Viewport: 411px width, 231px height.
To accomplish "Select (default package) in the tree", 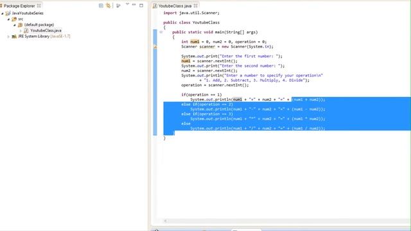I will 39,25.
